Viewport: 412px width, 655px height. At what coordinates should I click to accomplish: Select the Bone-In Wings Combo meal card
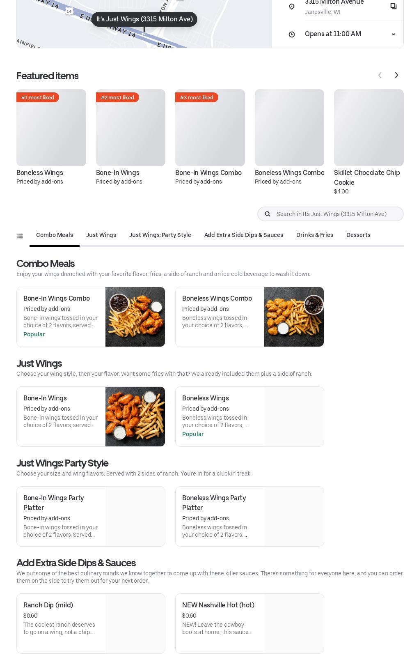(91, 317)
